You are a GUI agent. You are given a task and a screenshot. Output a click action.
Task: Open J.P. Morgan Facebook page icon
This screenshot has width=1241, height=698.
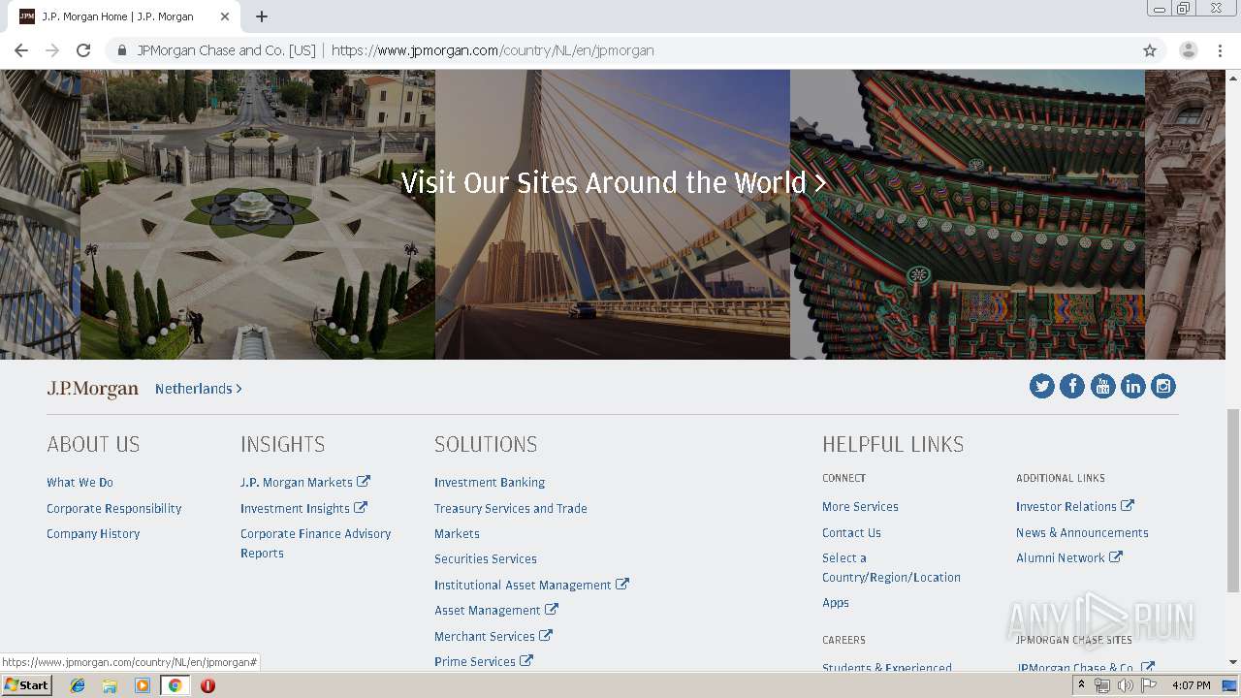point(1072,387)
